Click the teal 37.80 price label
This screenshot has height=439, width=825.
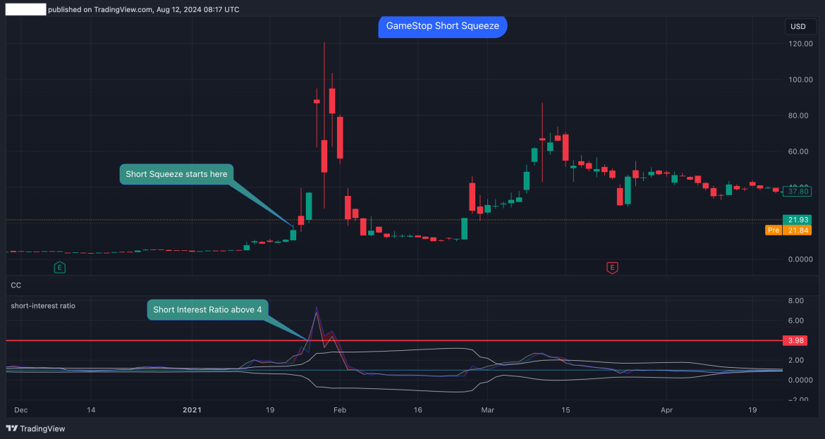797,191
